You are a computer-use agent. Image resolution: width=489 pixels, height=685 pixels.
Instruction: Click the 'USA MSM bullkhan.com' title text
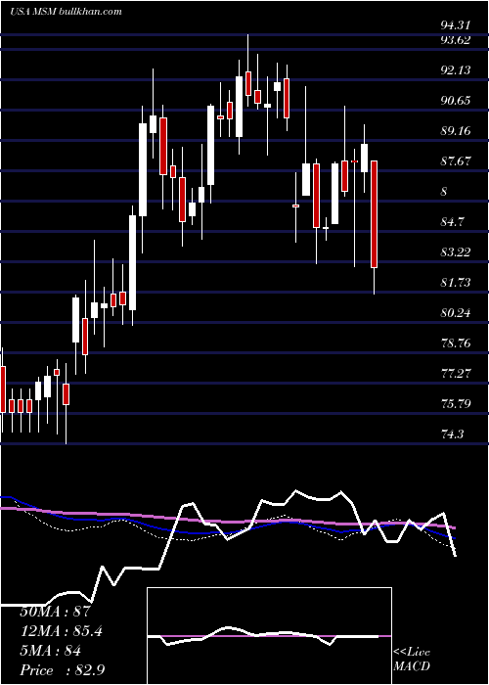pos(66,11)
